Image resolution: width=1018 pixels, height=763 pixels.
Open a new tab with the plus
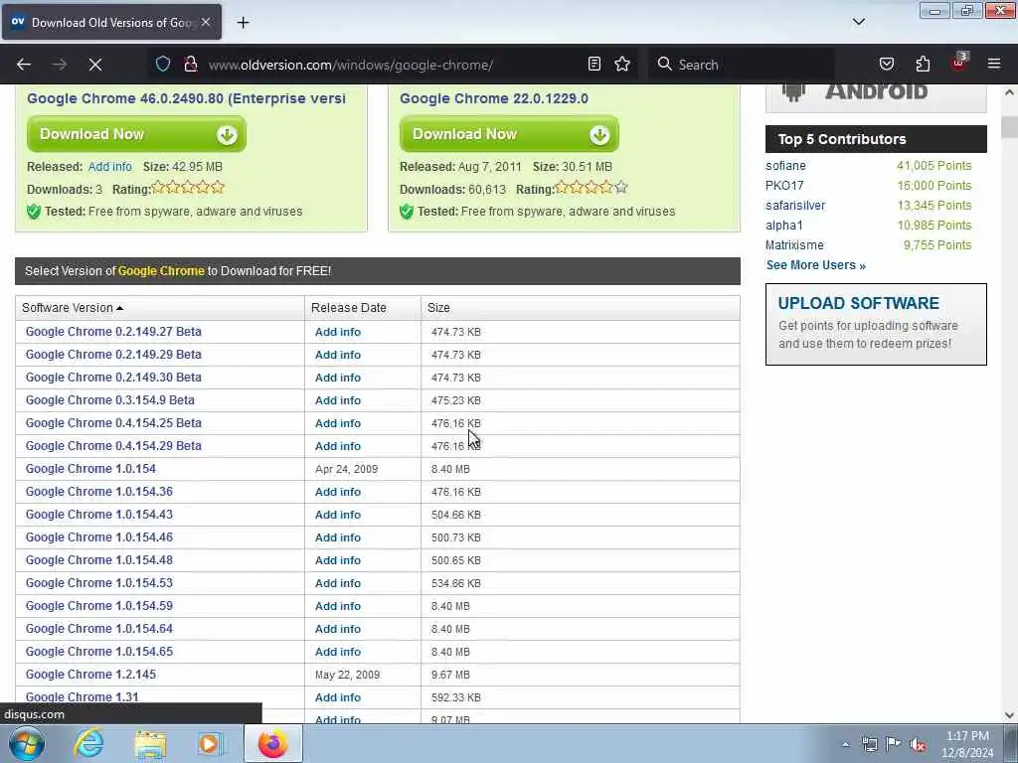tap(243, 23)
